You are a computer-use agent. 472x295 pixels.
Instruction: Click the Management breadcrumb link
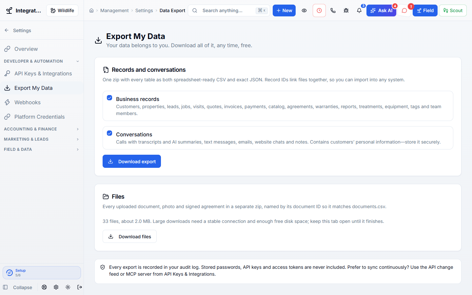[114, 10]
